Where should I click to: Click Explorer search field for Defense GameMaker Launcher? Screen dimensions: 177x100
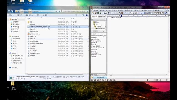[x=75, y=11]
